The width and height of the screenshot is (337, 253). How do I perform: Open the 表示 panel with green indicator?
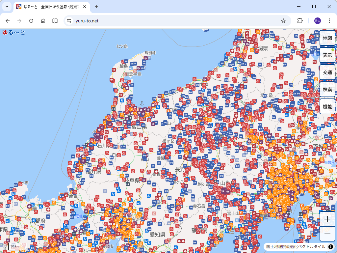327,55
